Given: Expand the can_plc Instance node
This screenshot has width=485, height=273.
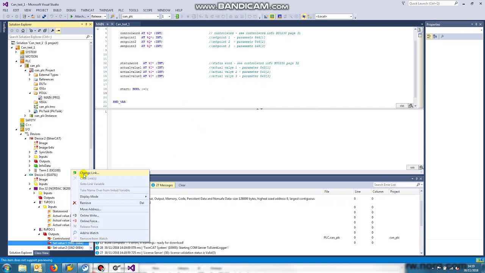Looking at the screenshot, I should point(25,116).
